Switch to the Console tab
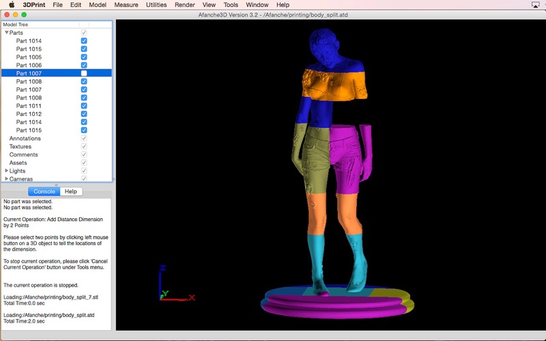546x341 pixels. (44, 192)
